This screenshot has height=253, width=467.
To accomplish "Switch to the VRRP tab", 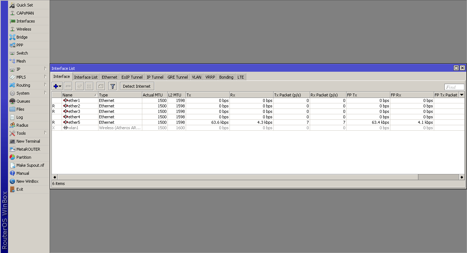I will pyautogui.click(x=210, y=77).
